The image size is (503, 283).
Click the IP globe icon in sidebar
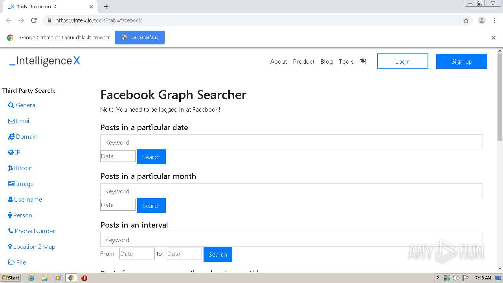click(x=11, y=153)
